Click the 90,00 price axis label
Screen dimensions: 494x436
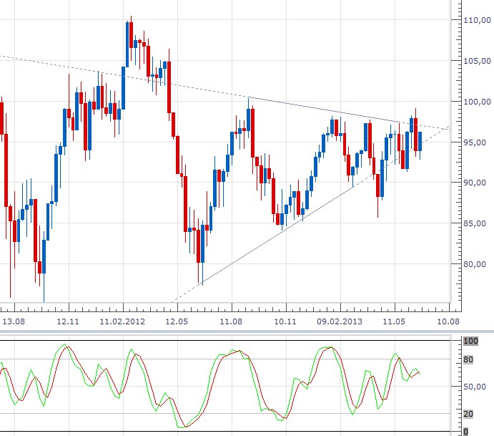(x=475, y=183)
